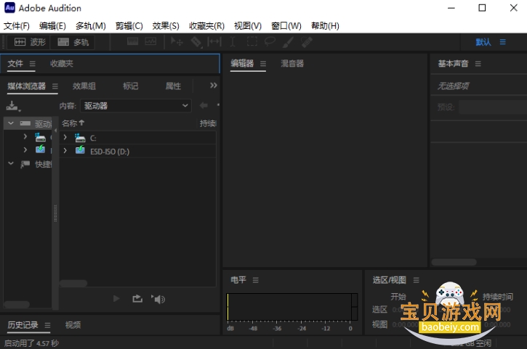Expand the second drive in left tree

[25, 149]
